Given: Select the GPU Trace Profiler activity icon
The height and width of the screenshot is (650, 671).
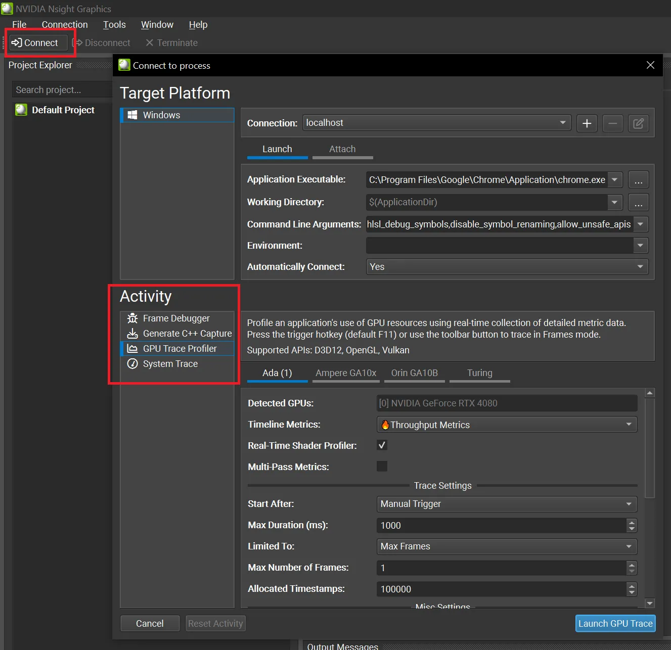Looking at the screenshot, I should (132, 348).
